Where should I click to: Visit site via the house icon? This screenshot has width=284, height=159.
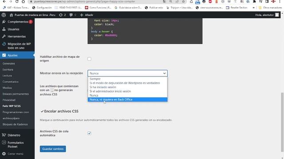tap(11, 15)
